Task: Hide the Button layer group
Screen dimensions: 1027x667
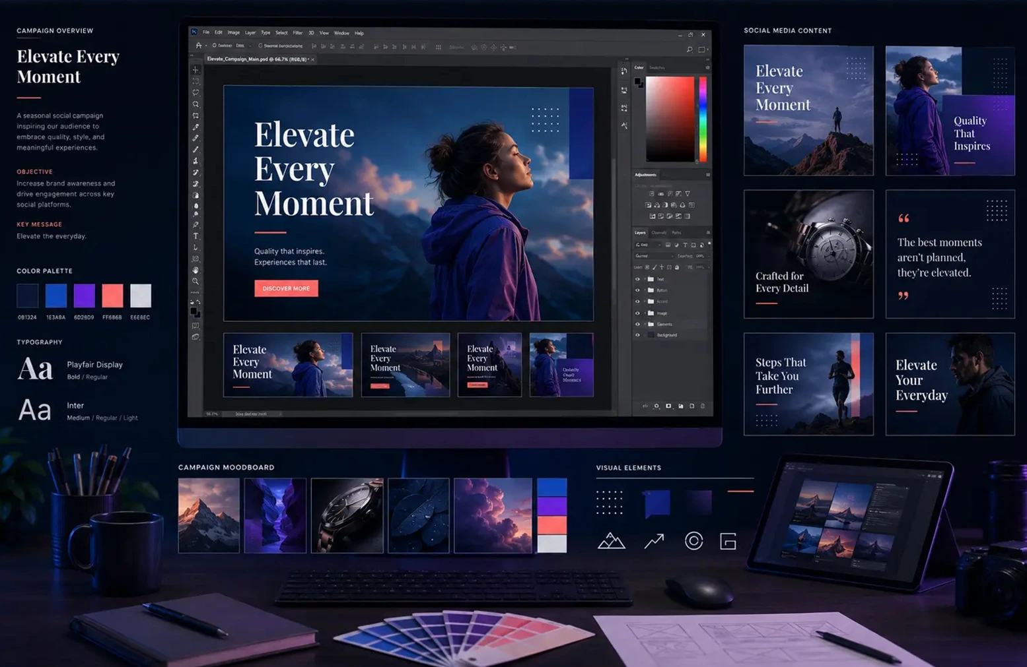Action: coord(637,290)
